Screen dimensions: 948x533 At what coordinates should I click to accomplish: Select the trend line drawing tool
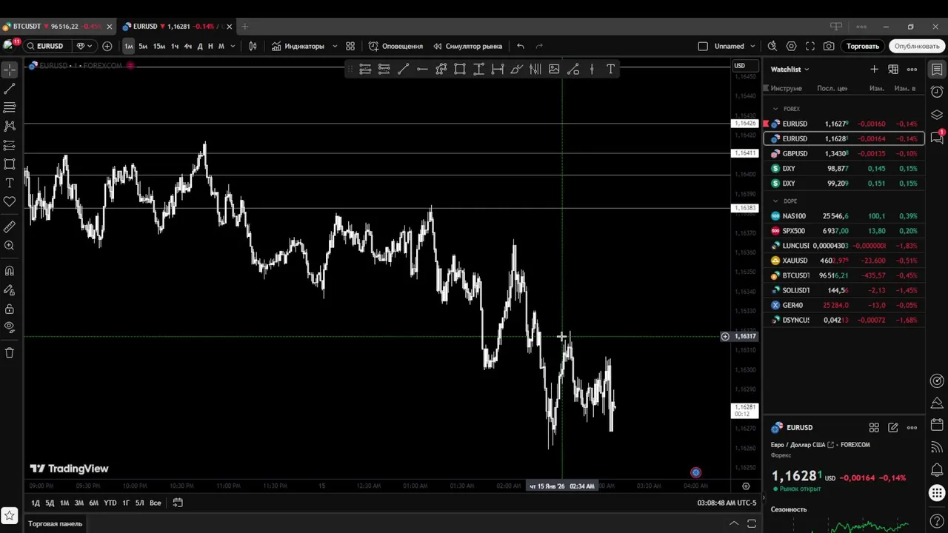coord(10,89)
